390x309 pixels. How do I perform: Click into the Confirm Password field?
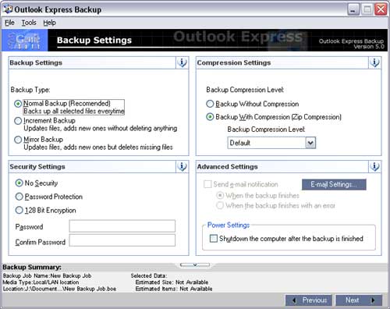coord(122,240)
